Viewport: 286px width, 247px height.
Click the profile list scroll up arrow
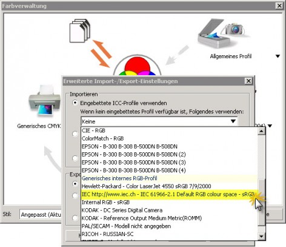(x=261, y=131)
